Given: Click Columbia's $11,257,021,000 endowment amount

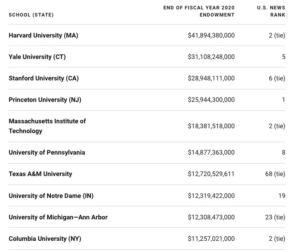Looking at the screenshot, I should coord(211,239).
